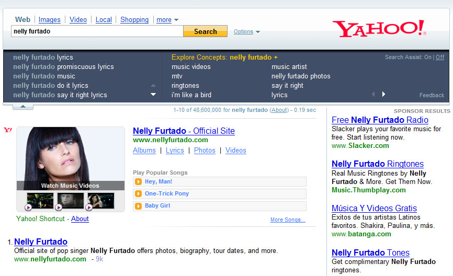Click www.Slacker.com sponsor URL
Image resolution: width=453 pixels, height=276 pixels.
pos(360,146)
